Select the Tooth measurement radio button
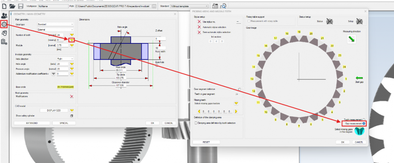 (x=363, y=119)
